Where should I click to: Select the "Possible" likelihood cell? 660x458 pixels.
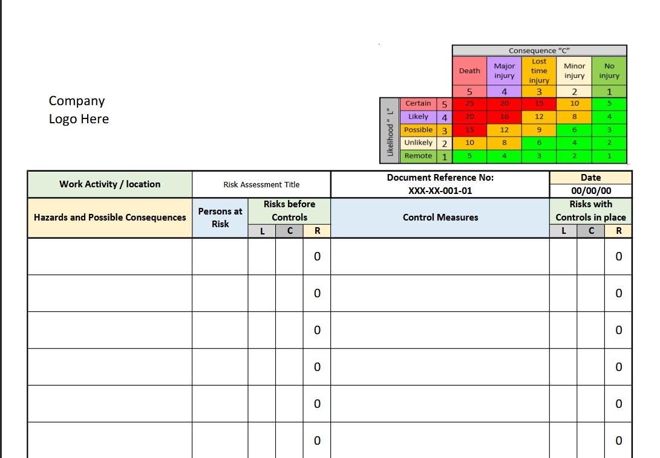tap(418, 130)
